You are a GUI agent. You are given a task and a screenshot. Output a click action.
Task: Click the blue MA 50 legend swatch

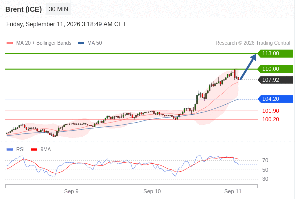pyautogui.click(x=81, y=43)
